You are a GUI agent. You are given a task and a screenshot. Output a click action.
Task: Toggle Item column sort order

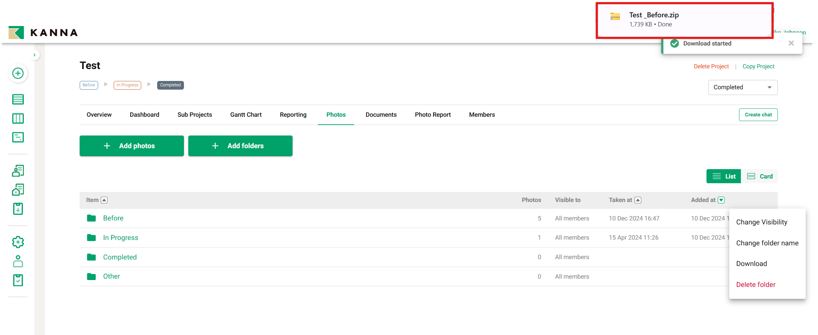(x=104, y=200)
